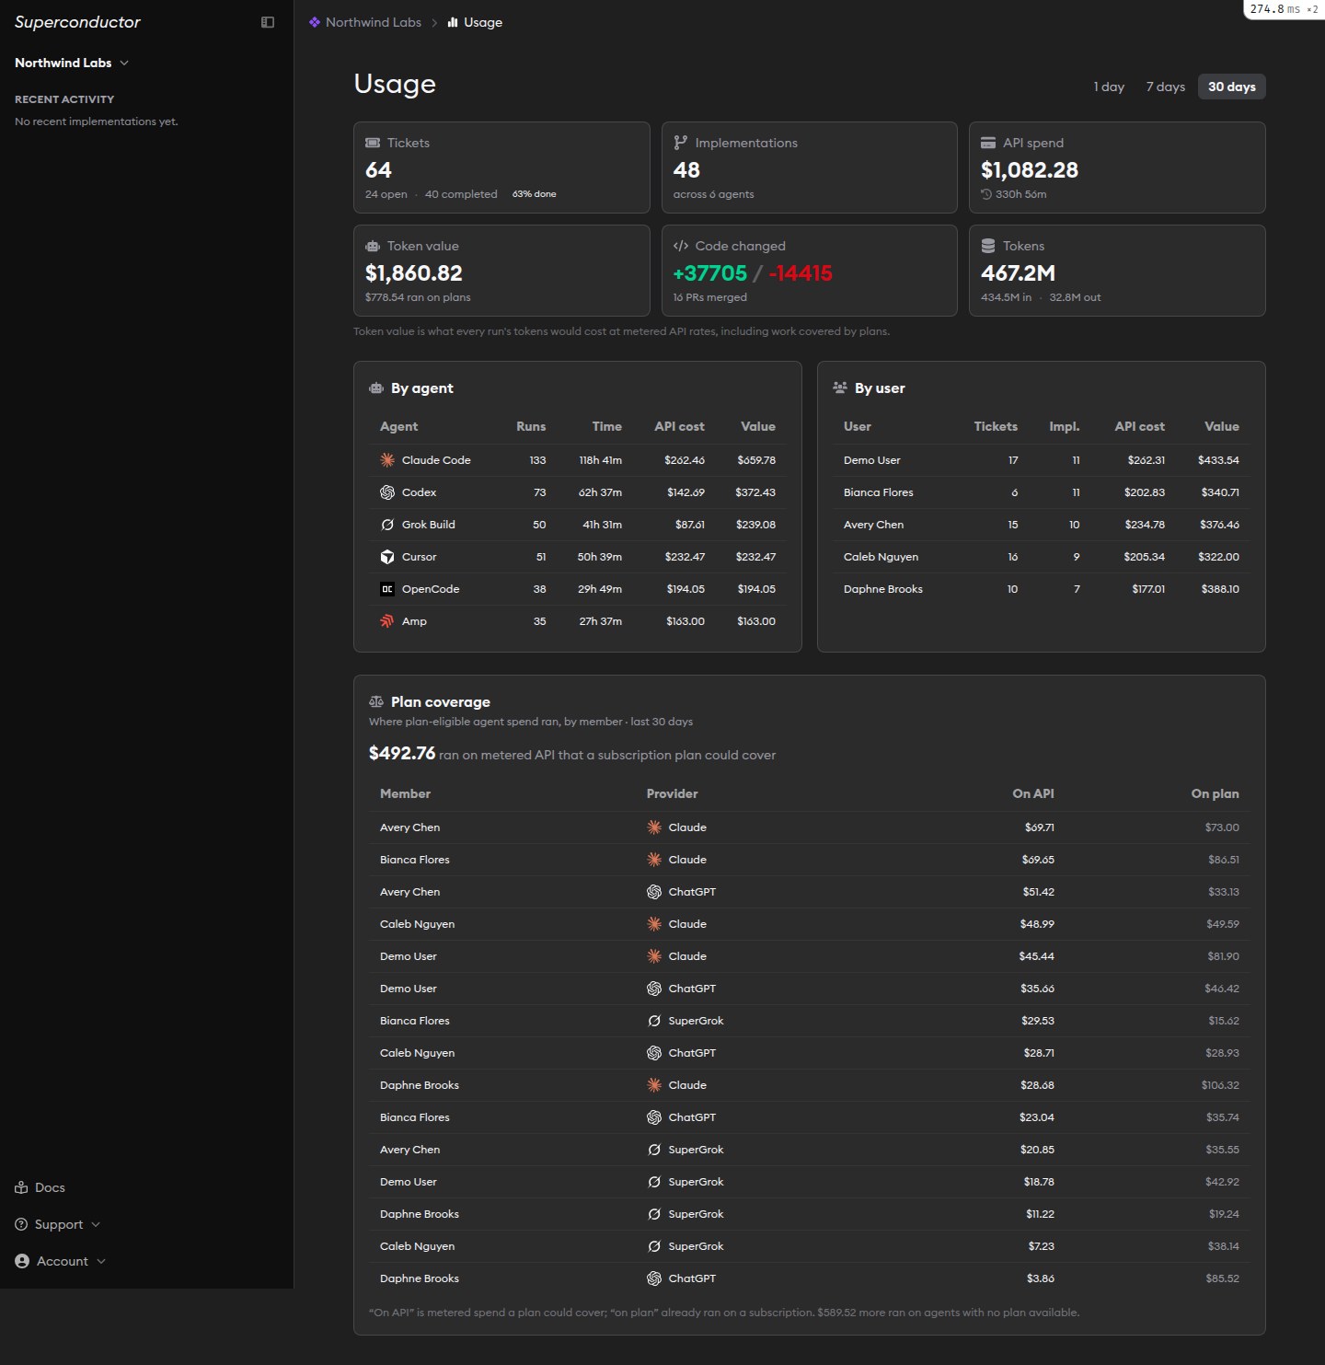
Task: Click the Code changed brackets icon
Action: coord(681,246)
